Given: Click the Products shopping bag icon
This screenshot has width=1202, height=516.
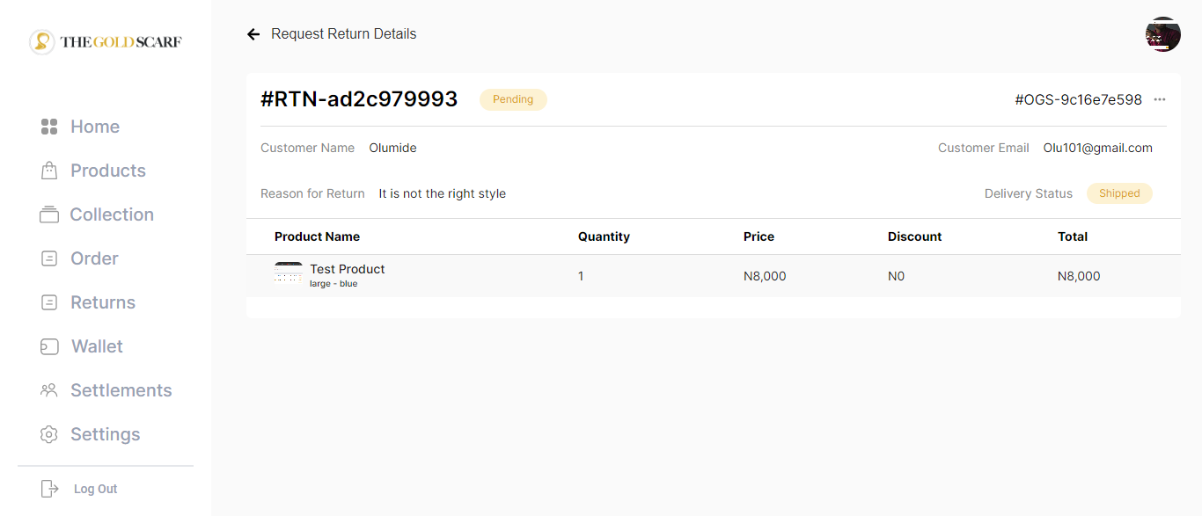Looking at the screenshot, I should point(49,171).
